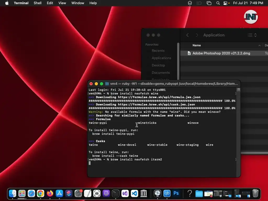Open Firefox from the Dock
The width and height of the screenshot is (268, 201).
pyautogui.click(x=50, y=193)
